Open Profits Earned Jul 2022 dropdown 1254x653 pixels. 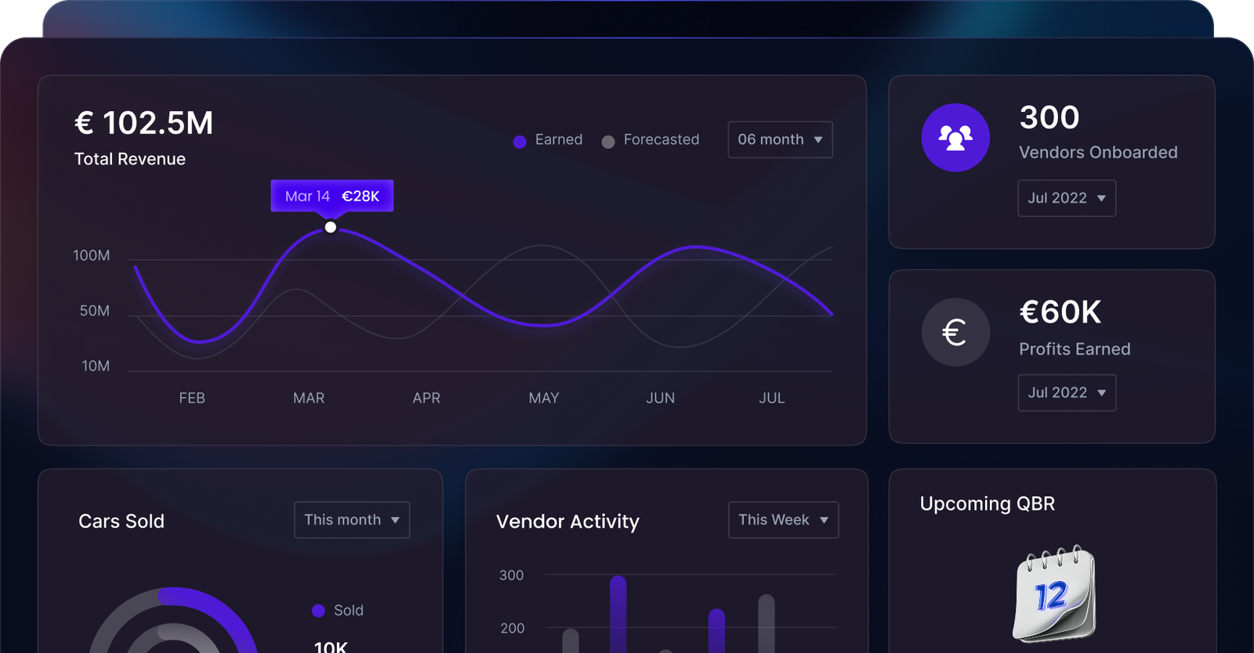(x=1066, y=393)
